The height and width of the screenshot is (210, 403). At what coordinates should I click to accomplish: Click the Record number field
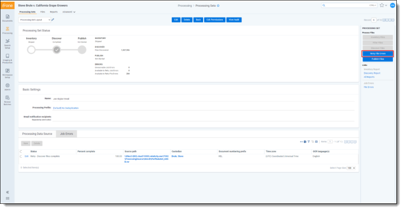click(x=374, y=20)
